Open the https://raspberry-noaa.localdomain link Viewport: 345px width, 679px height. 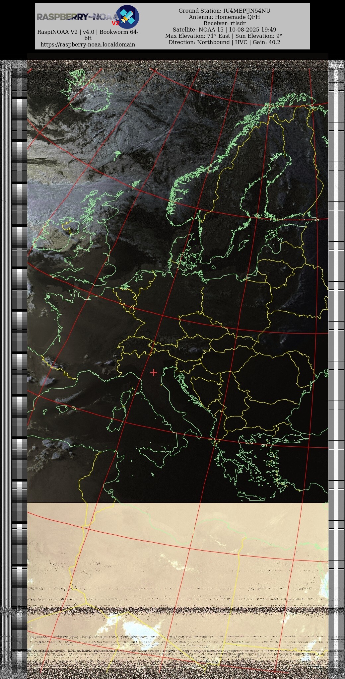click(88, 44)
